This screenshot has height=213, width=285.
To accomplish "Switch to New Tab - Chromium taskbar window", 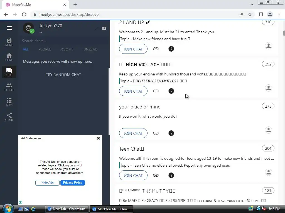I will pos(67,209).
